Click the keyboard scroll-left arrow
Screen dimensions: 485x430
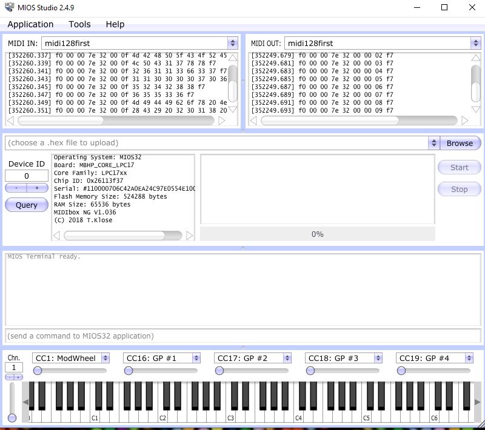click(25, 402)
